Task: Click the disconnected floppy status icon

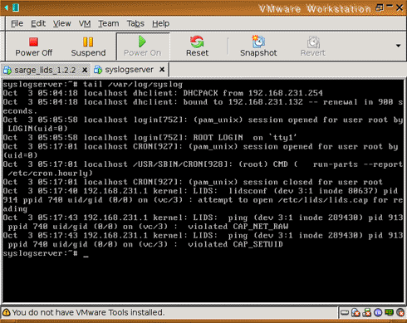Action: click(367, 313)
